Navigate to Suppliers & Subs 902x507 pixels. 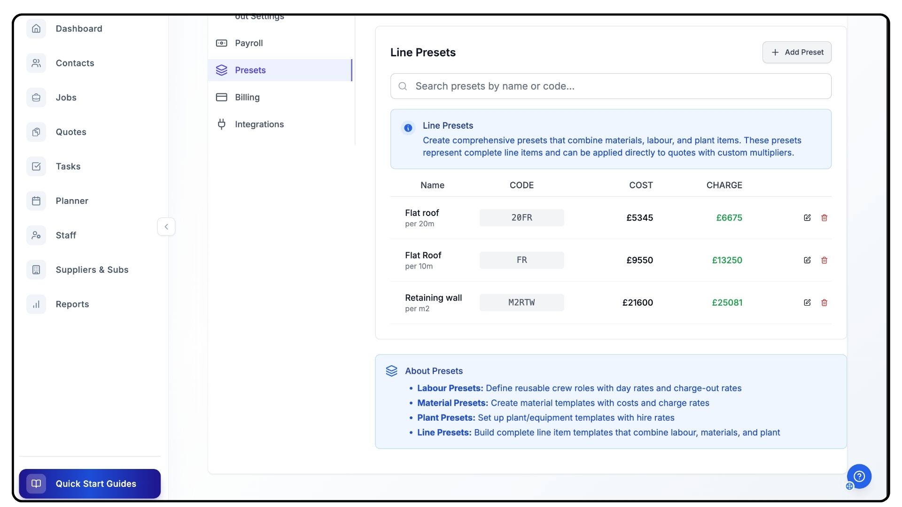pos(92,270)
